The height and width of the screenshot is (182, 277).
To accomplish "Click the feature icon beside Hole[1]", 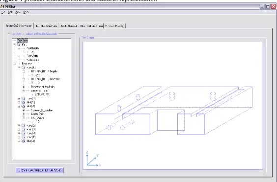I will point(23,98).
